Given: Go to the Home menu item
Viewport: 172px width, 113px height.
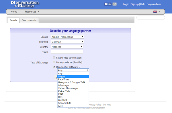Looking at the screenshot, I should pyautogui.click(x=14, y=12).
